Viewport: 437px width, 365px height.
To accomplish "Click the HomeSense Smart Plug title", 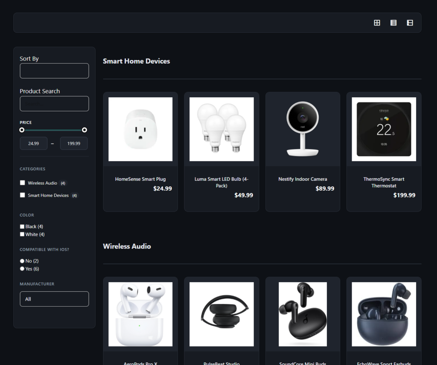I will coord(140,179).
